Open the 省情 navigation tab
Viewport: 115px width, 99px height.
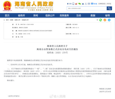107,15
